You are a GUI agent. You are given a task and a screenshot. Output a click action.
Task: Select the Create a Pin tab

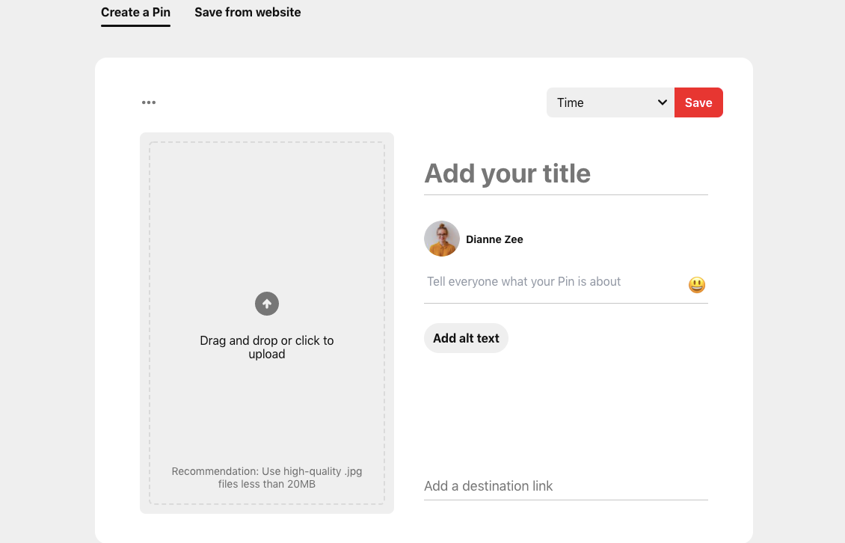[135, 12]
